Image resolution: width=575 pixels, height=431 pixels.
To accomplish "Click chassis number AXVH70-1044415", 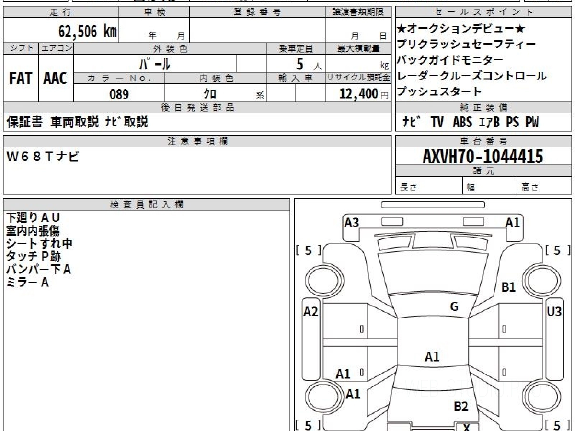I will point(483,156).
